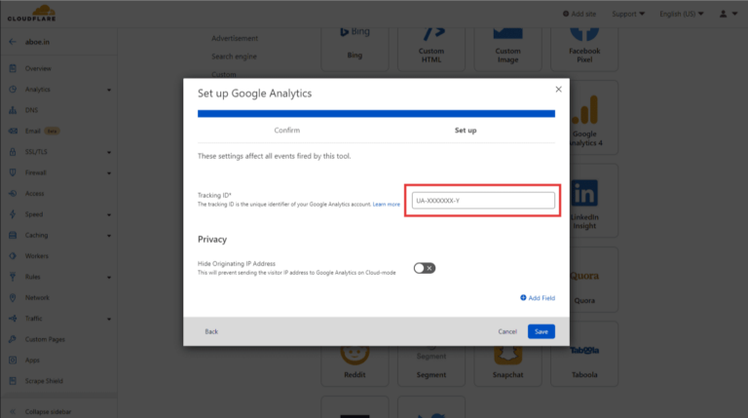Toggle Hide Originating IP Address switch

coord(424,268)
